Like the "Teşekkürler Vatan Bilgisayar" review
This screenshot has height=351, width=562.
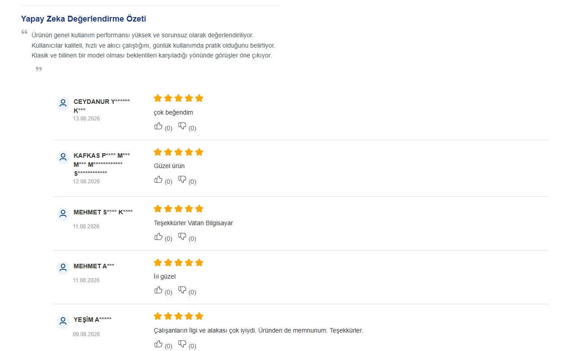point(159,237)
